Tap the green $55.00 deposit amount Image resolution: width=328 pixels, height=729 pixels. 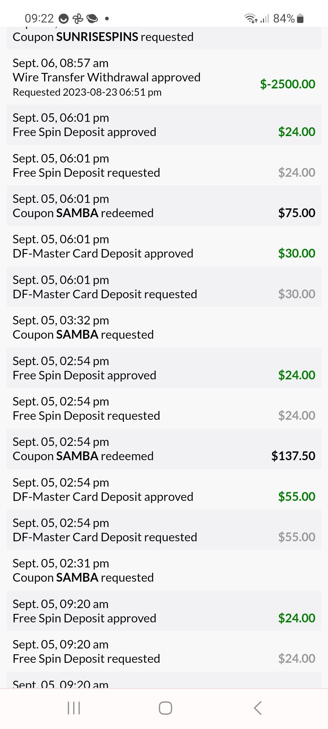[296, 497]
